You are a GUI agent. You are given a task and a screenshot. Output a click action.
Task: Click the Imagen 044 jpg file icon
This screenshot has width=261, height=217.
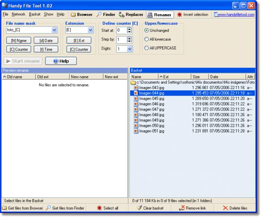pyautogui.click(x=136, y=93)
